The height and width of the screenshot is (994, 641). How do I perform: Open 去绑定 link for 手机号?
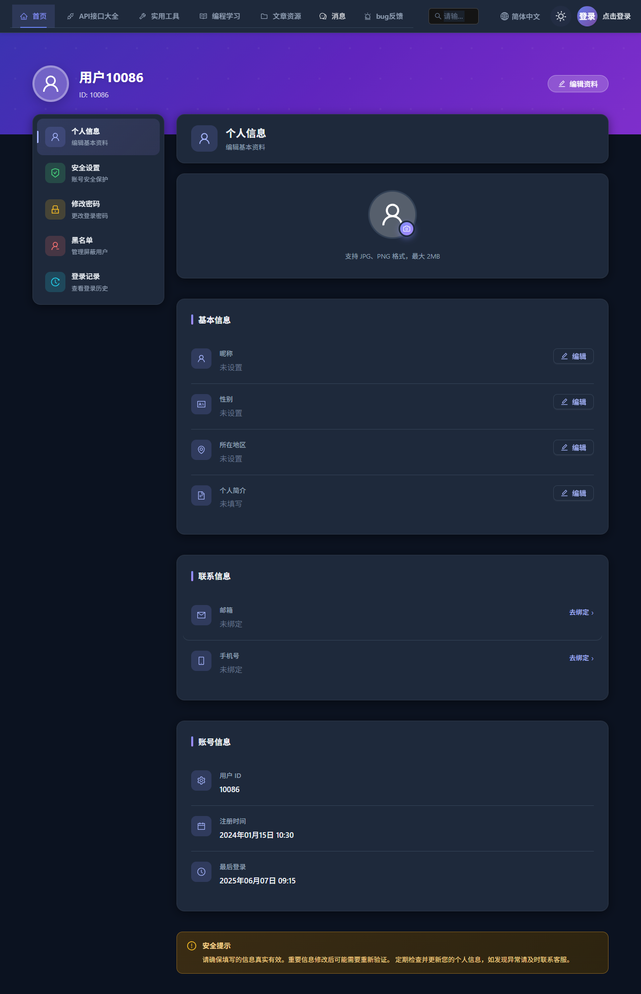pyautogui.click(x=581, y=658)
